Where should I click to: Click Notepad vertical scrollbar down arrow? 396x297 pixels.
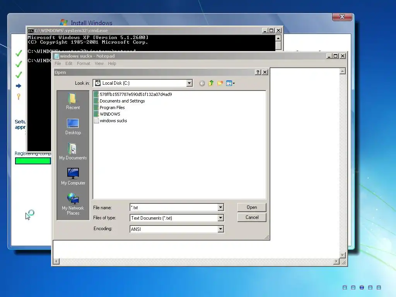pyautogui.click(x=343, y=255)
